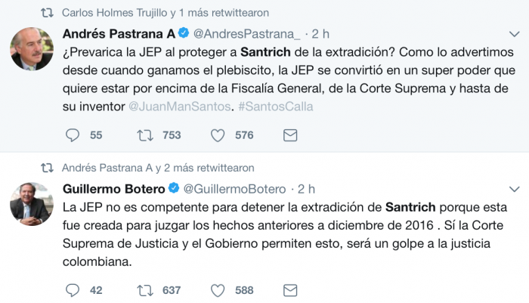Image resolution: width=529 pixels, height=303 pixels.
Task: Retweet Andrés Pastrana's tweet
Action: (144, 135)
